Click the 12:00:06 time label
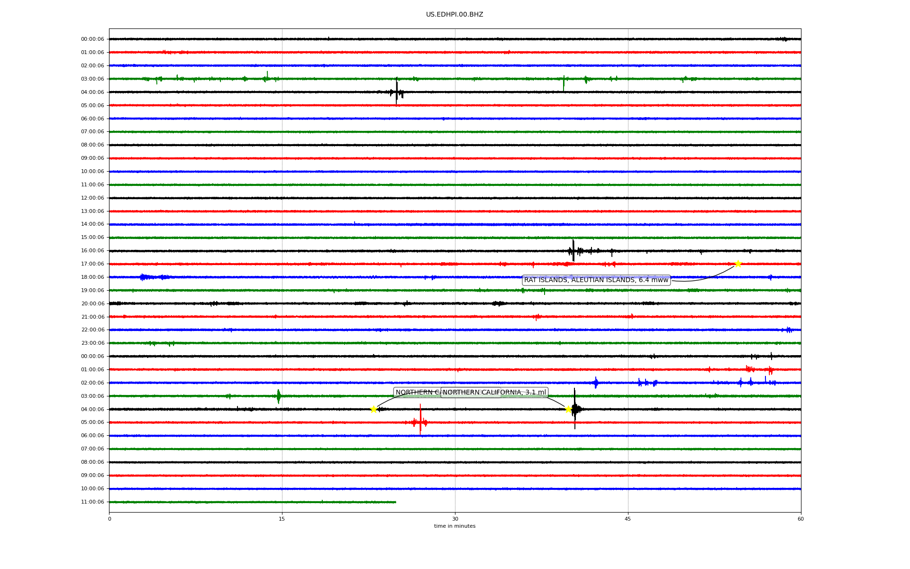Viewport: 910px width, 569px height. tap(92, 198)
